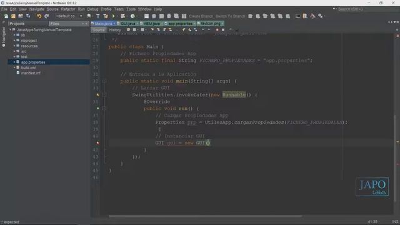
Task: Switch to the GUI.java tab
Action: click(127, 24)
